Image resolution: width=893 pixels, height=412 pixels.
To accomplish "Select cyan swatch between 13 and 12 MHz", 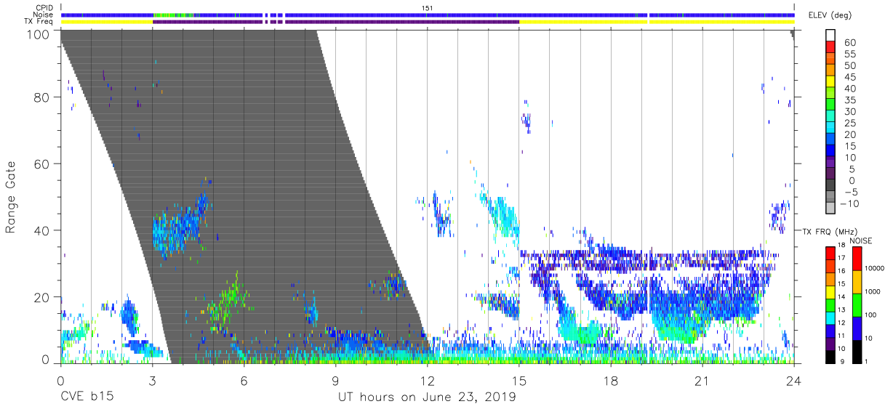I will pos(830,318).
